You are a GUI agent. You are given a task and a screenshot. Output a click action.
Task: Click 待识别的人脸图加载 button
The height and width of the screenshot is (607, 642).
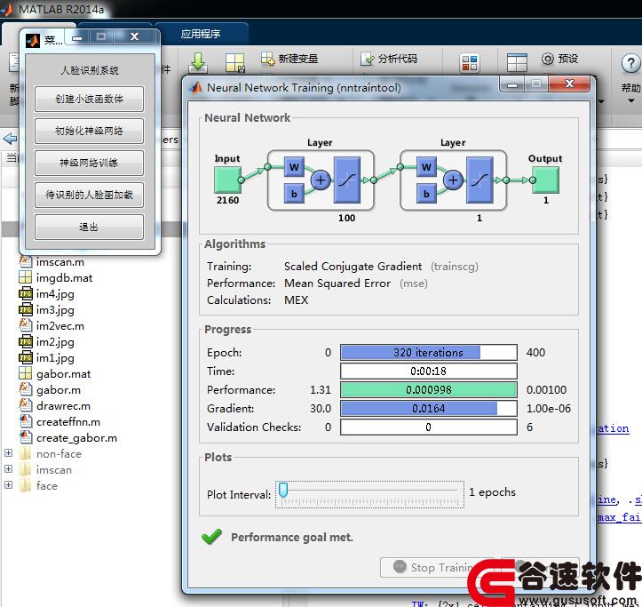click(90, 195)
